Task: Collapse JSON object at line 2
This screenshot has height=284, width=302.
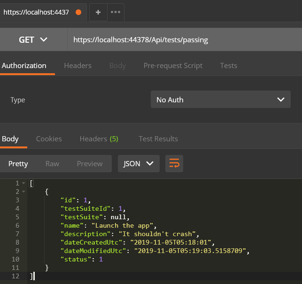Action: (x=23, y=192)
